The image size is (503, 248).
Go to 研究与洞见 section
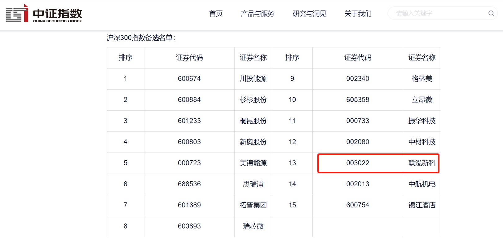[x=309, y=14]
